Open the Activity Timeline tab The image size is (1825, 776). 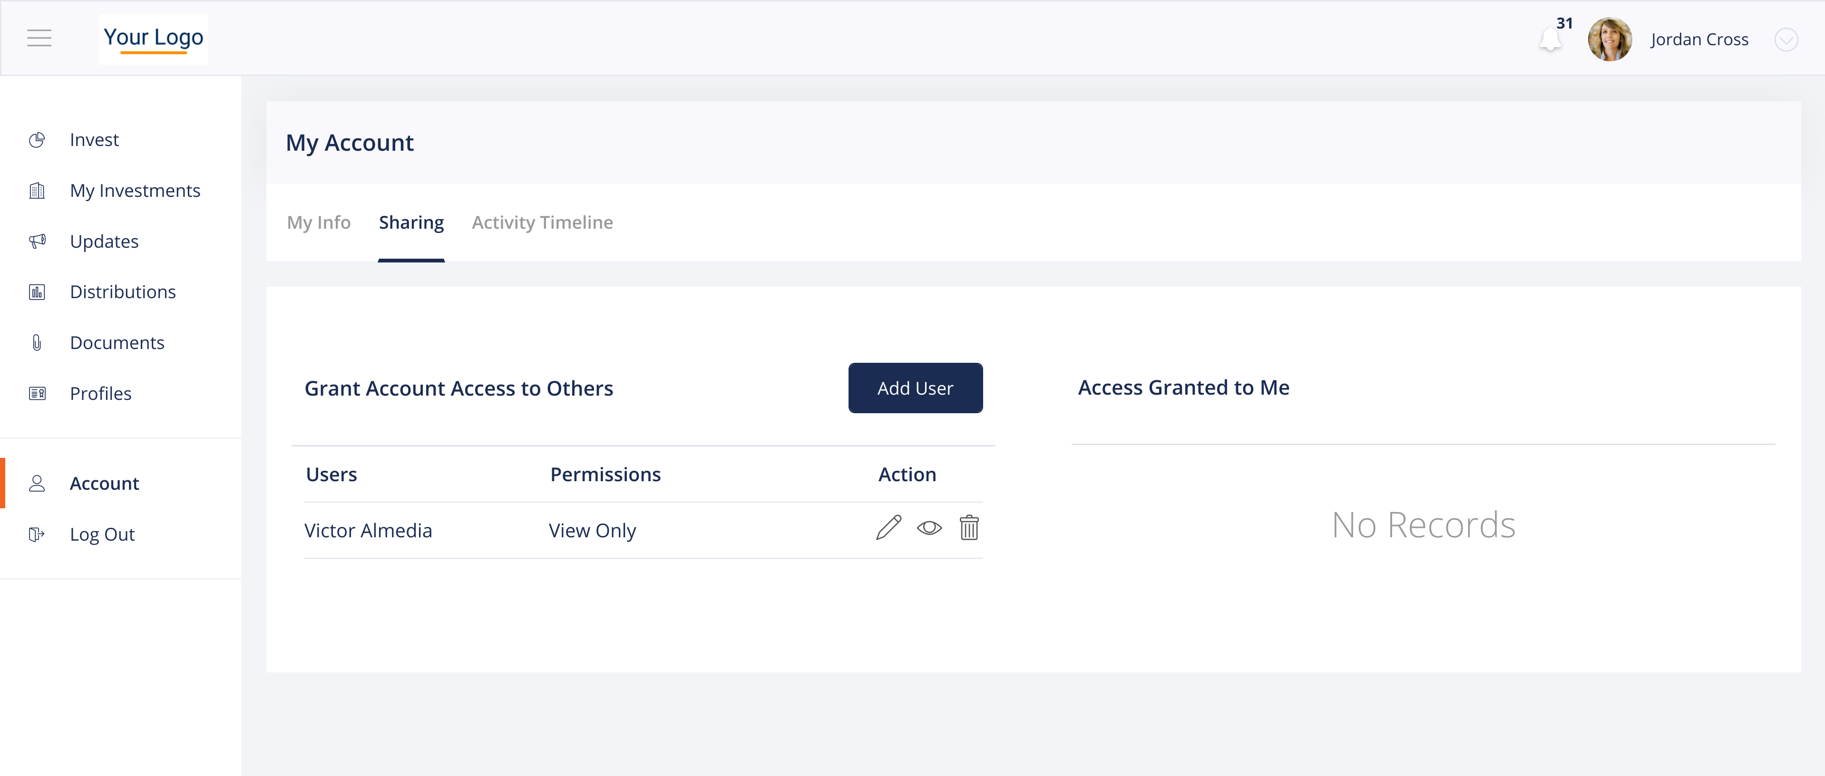click(x=542, y=223)
